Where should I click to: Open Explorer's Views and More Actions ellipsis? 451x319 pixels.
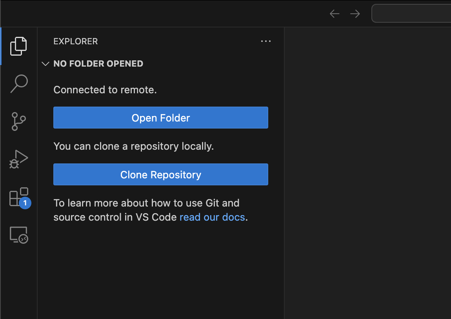[x=266, y=41]
